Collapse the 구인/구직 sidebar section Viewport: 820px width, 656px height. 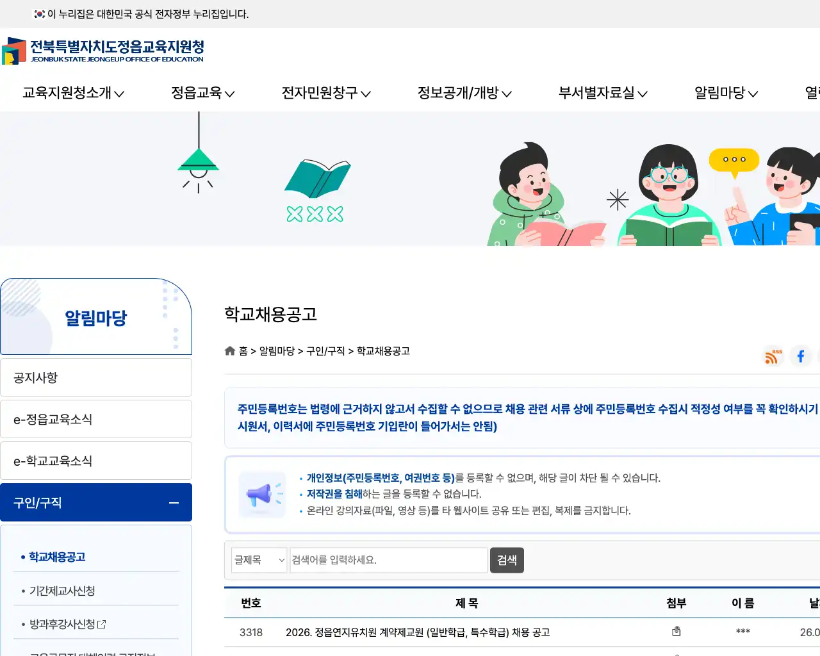coord(174,502)
